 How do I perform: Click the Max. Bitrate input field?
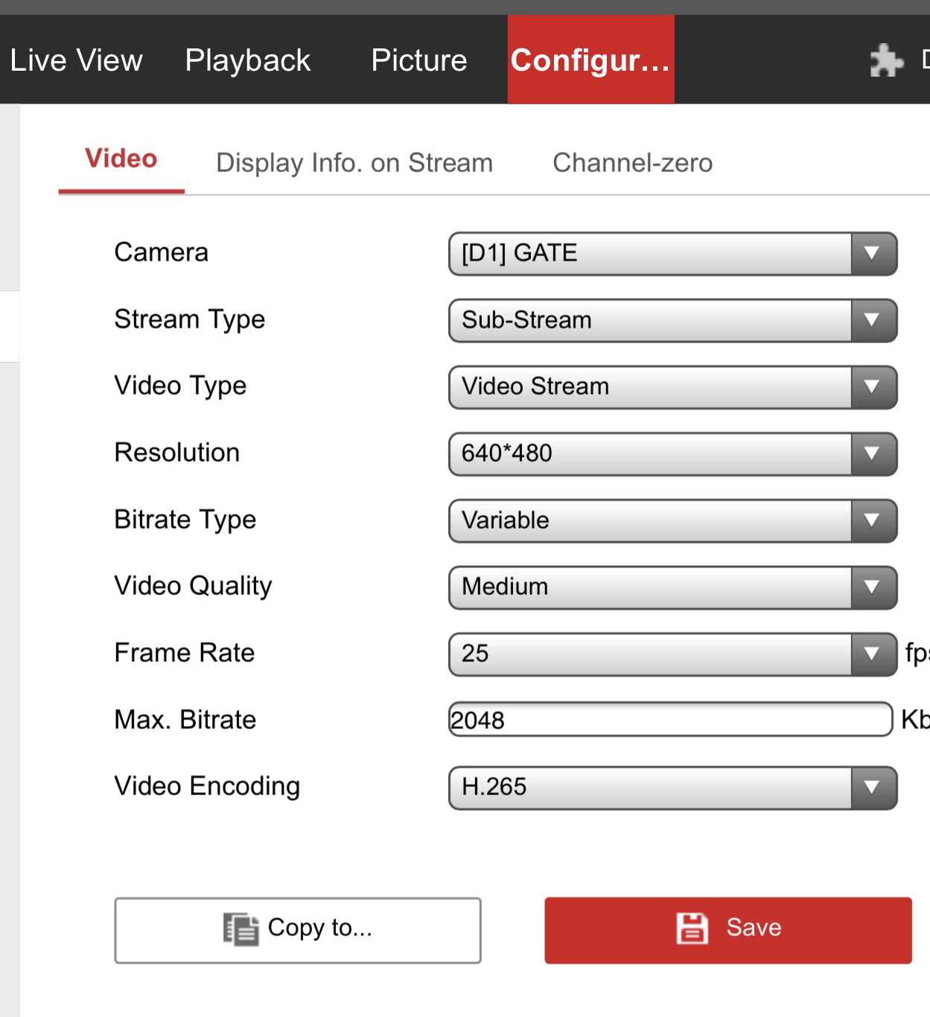(670, 720)
